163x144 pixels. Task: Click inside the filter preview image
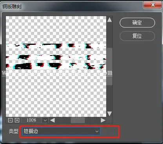pyautogui.click(x=56, y=66)
